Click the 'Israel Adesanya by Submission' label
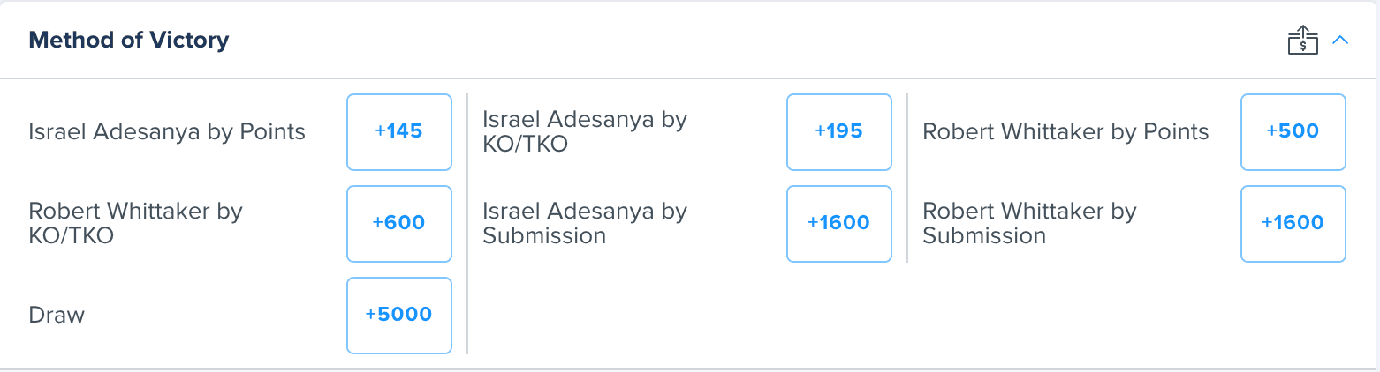 [585, 224]
